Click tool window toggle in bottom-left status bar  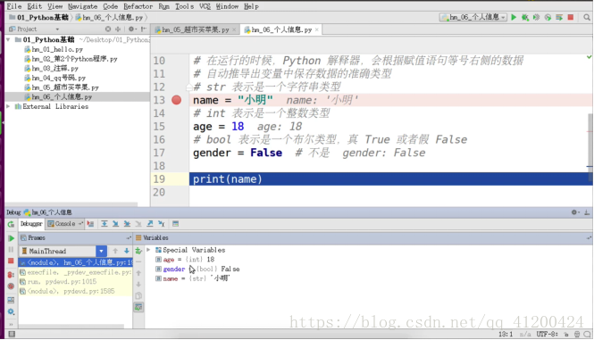pos(12,334)
